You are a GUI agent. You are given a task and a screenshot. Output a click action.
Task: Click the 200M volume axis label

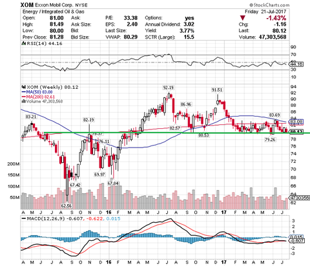pyautogui.click(x=13, y=164)
